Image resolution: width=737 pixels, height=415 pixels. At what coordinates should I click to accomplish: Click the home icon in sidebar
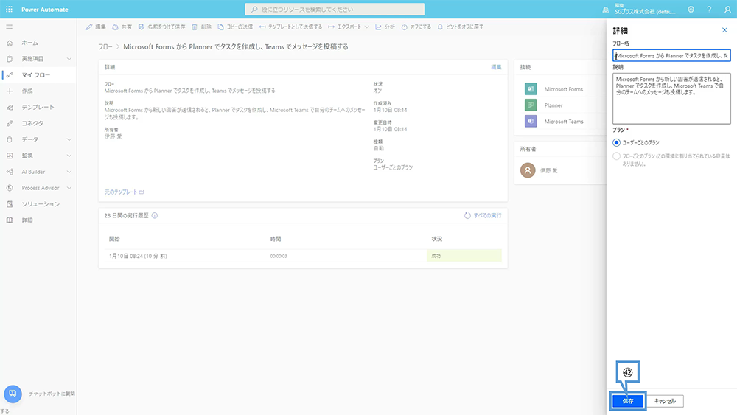click(10, 43)
